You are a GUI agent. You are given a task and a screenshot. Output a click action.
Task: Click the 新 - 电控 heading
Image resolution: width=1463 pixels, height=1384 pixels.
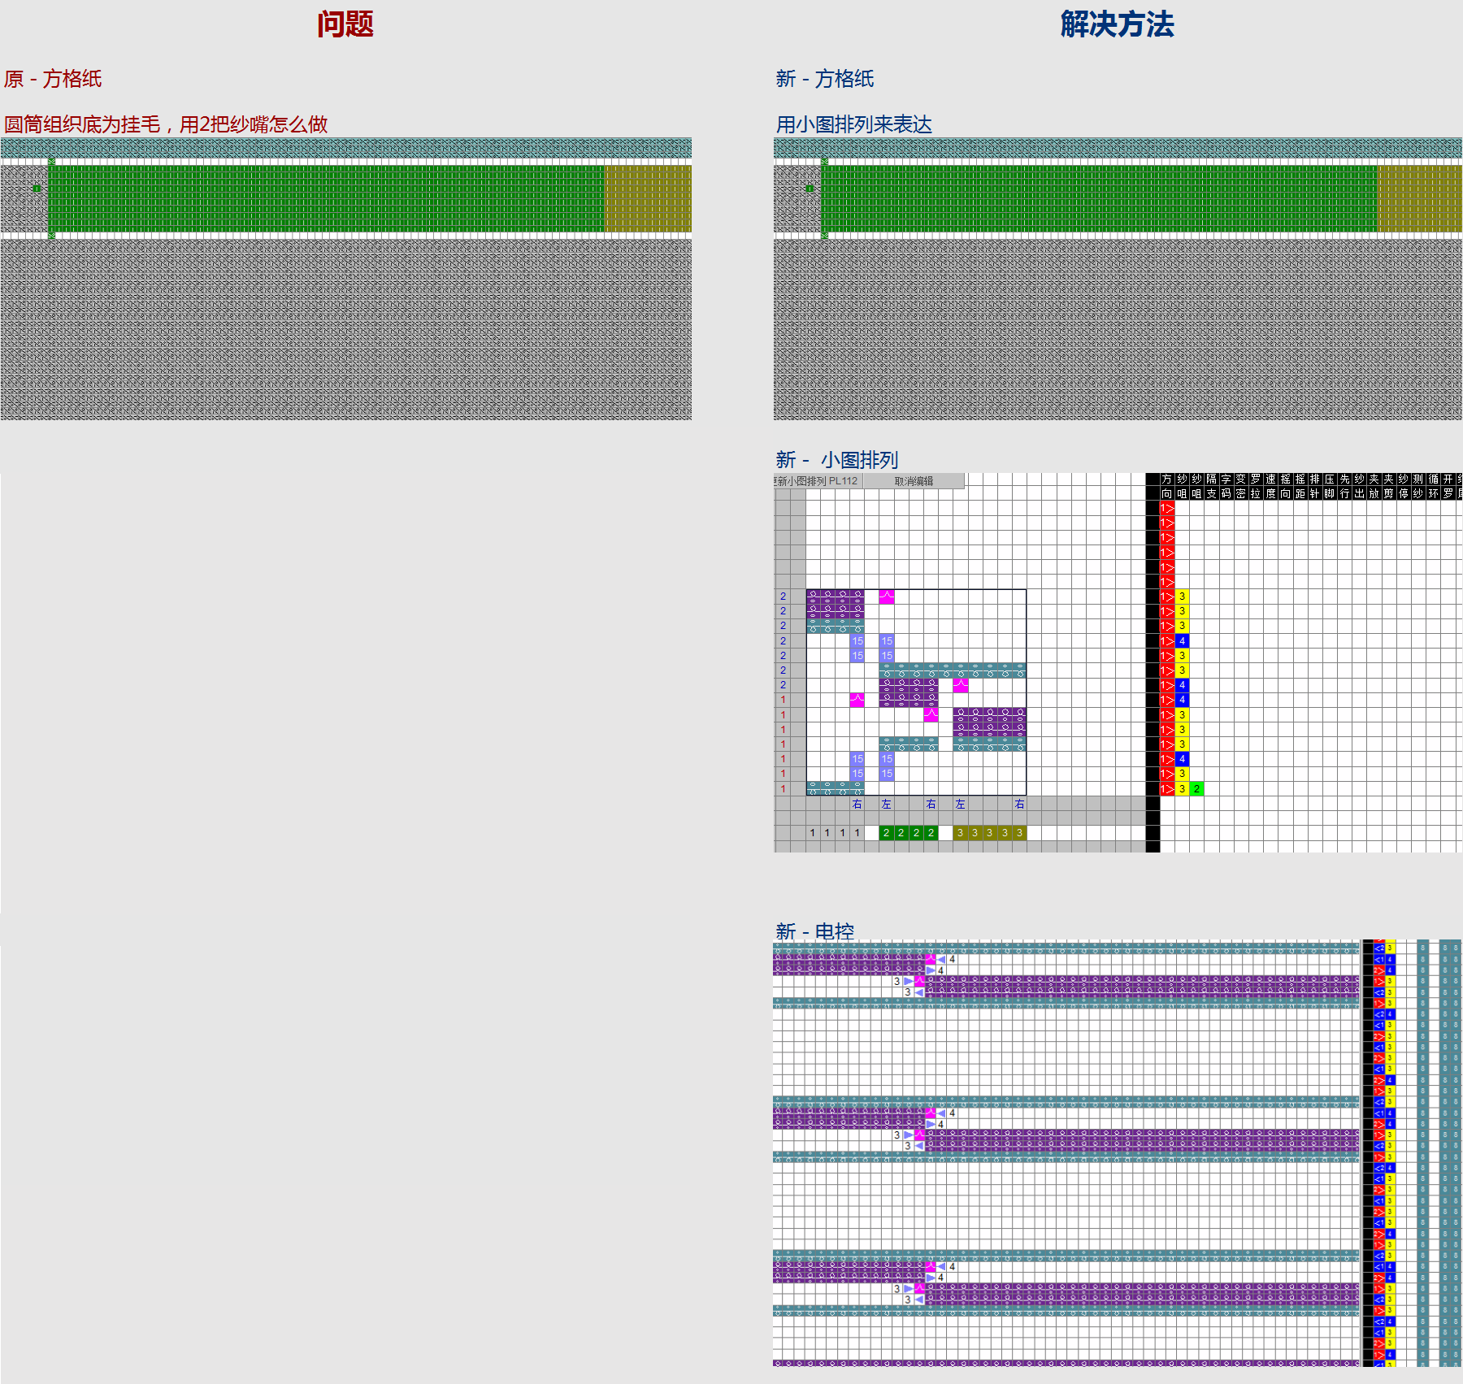click(x=814, y=931)
